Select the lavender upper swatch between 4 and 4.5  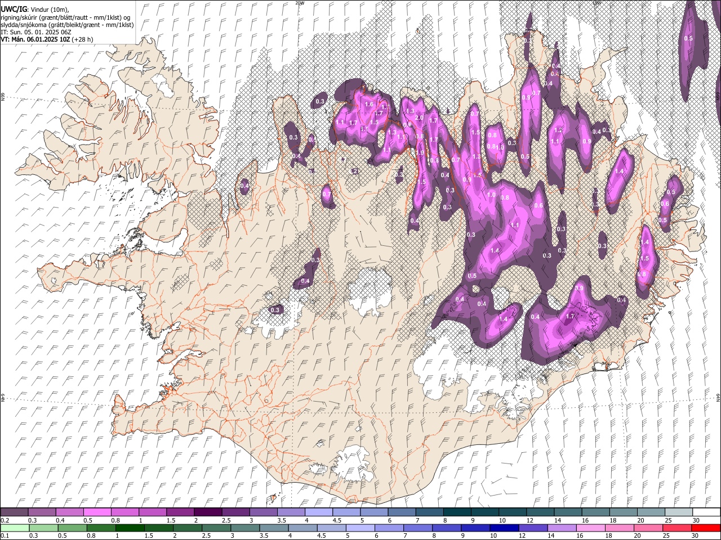[318, 512]
